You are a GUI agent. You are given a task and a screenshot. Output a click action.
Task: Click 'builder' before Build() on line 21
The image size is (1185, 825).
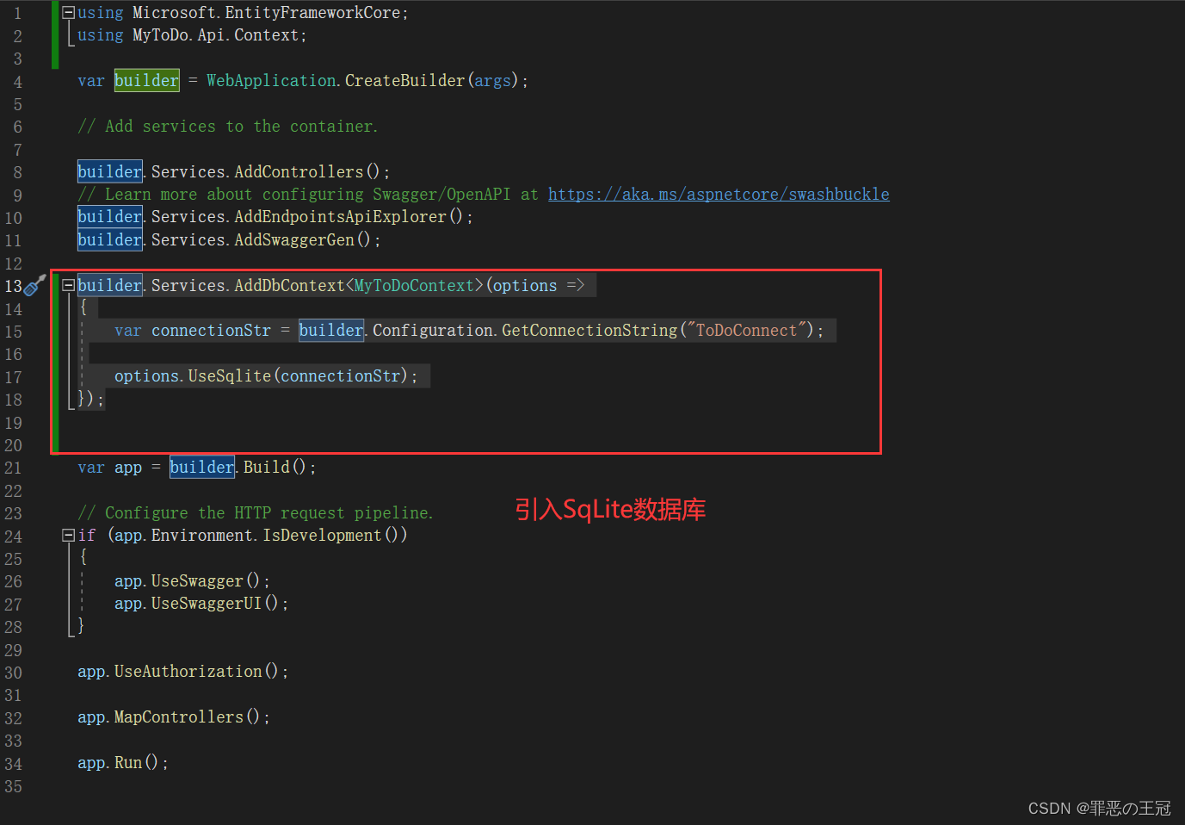pyautogui.click(x=202, y=467)
